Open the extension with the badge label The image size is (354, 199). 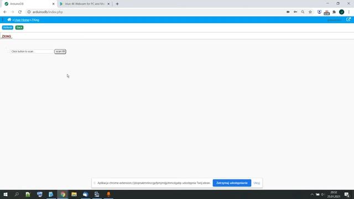327,12
